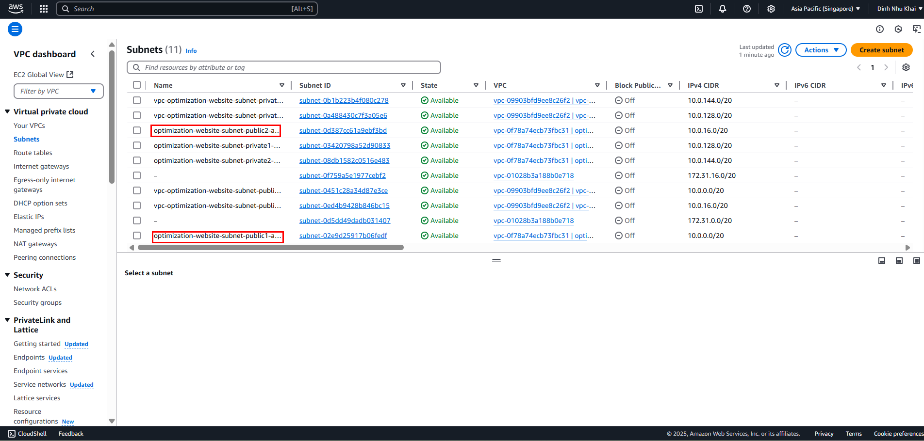Viewport: 924px width, 441px height.
Task: Open the settings gear in top bar
Action: [771, 9]
